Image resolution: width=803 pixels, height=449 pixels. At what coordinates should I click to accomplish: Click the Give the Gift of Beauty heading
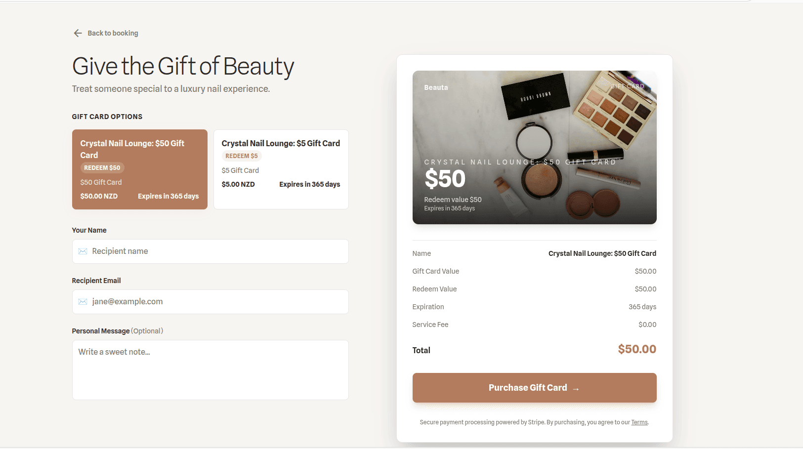(183, 66)
